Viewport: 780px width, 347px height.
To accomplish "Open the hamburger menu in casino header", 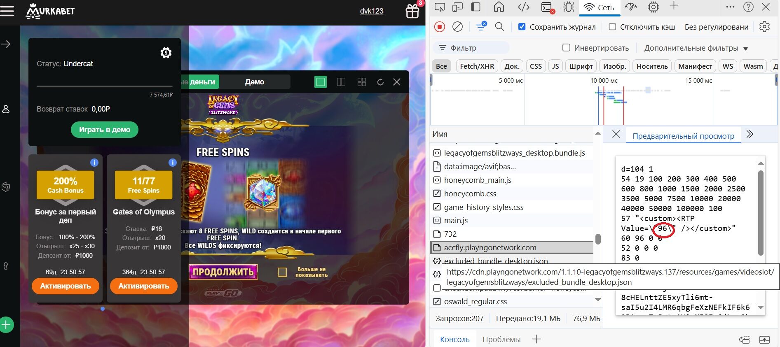I will coord(7,11).
